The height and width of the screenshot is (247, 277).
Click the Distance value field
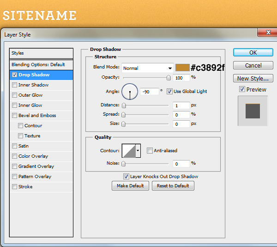coord(181,105)
